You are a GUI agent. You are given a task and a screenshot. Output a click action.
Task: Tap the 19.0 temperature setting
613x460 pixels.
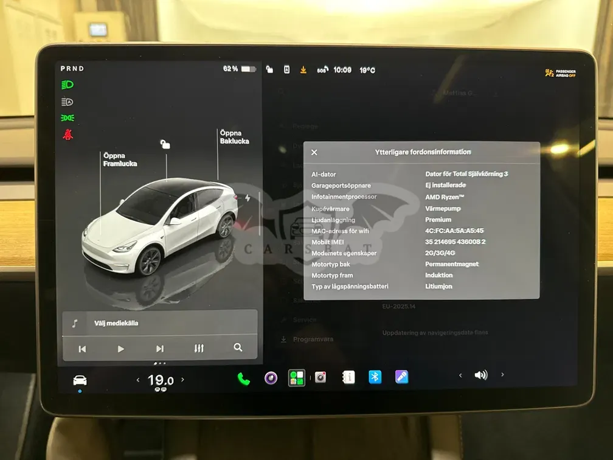pyautogui.click(x=161, y=380)
